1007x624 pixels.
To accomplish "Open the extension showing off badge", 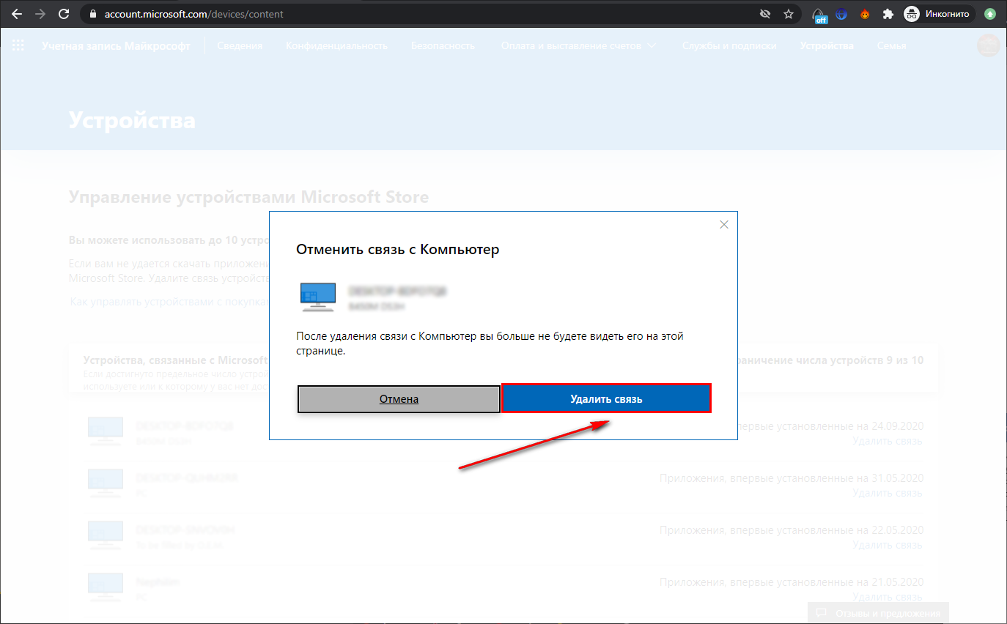I will pos(819,15).
